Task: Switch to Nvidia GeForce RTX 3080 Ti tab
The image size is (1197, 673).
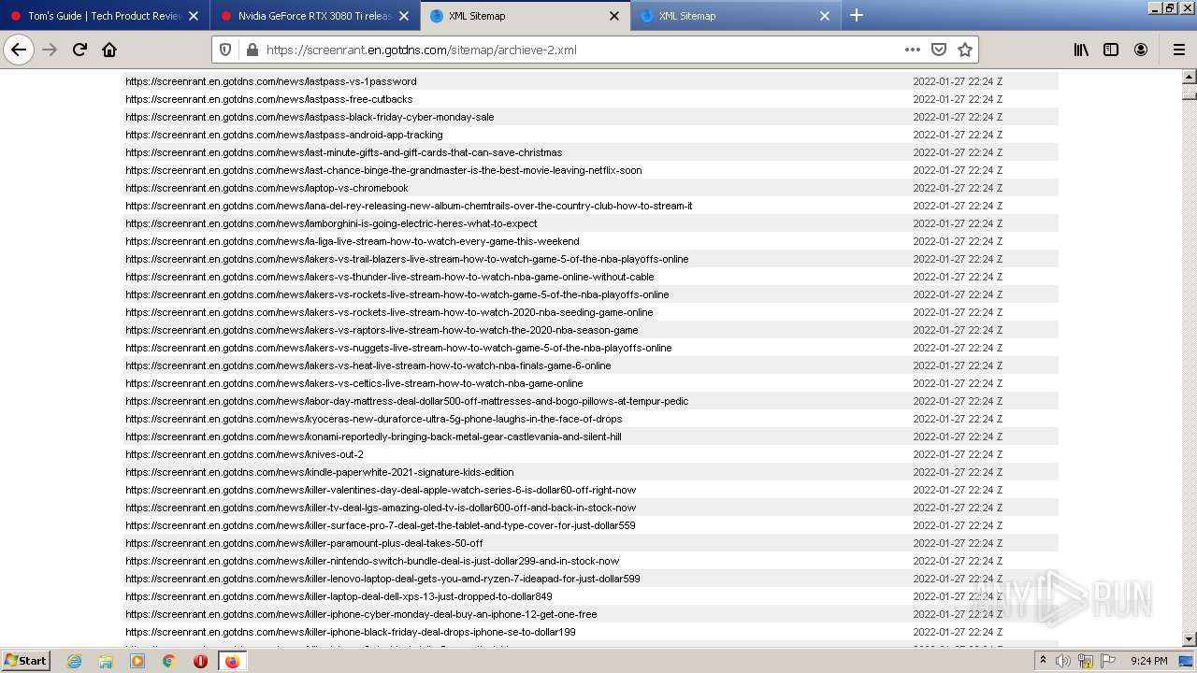Action: [x=314, y=16]
